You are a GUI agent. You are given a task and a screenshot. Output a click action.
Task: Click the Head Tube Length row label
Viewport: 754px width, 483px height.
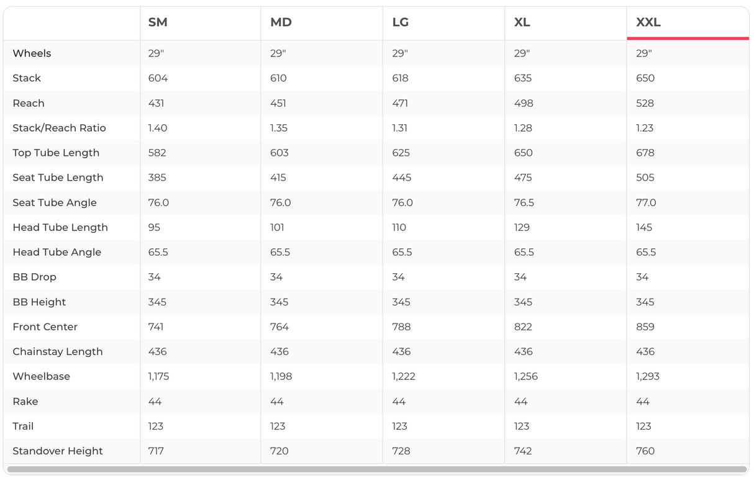(x=60, y=227)
